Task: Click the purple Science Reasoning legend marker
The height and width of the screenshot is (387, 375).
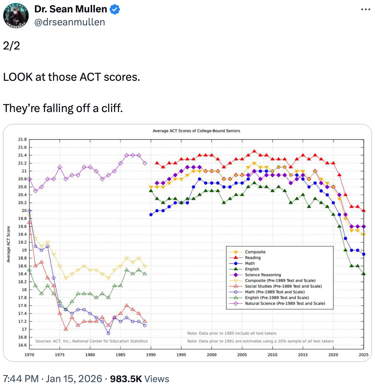Action: 236,275
